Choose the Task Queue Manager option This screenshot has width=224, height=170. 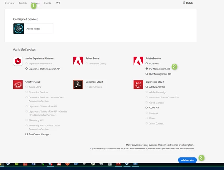(37, 134)
